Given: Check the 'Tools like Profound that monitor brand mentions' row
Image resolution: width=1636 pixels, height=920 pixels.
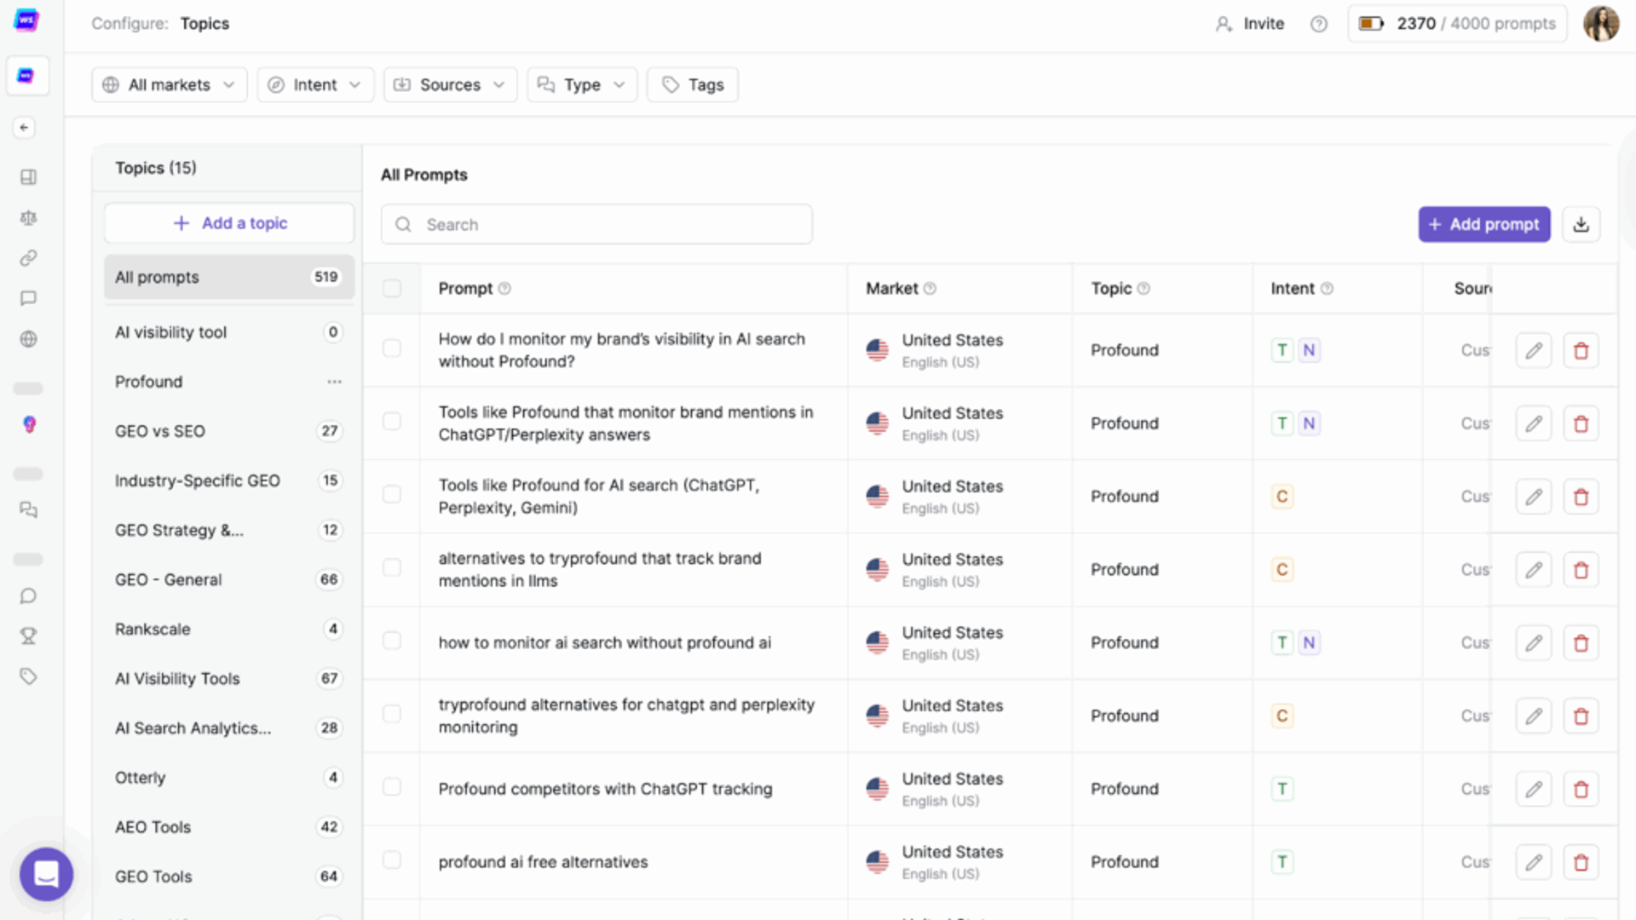Looking at the screenshot, I should 392,422.
